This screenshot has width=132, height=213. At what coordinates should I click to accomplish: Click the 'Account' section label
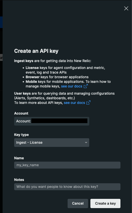[x=21, y=113]
